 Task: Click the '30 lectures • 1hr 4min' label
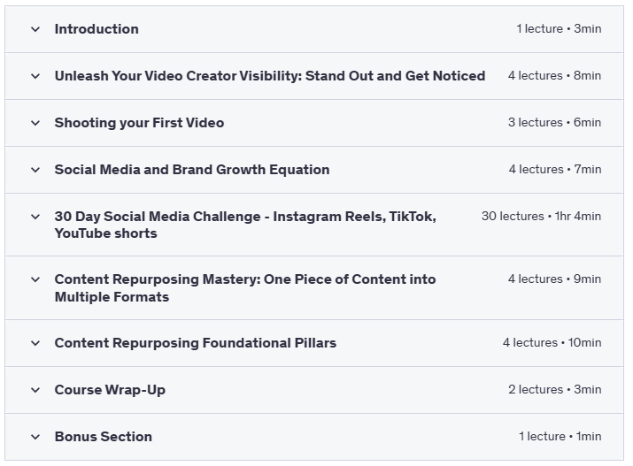(541, 217)
